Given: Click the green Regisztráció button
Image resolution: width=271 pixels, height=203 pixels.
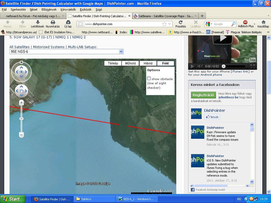Looking at the screenshot, I should click(203, 95).
